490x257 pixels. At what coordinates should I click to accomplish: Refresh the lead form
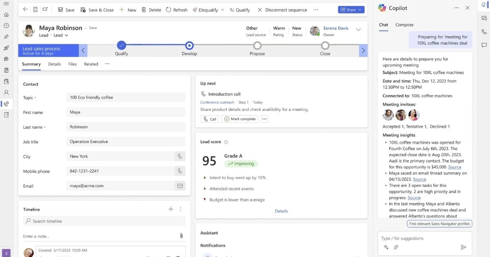[176, 10]
